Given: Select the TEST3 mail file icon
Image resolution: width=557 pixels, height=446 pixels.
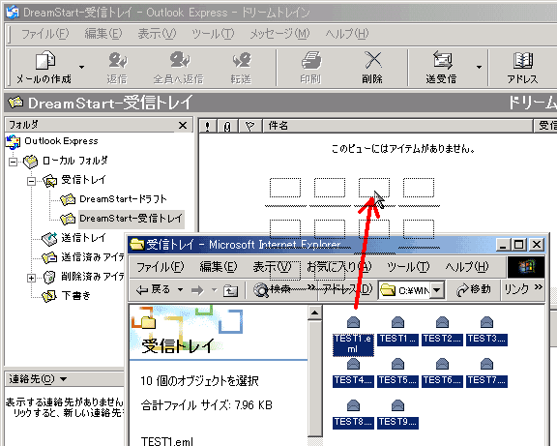Looking at the screenshot, I should pyautogui.click(x=486, y=322).
